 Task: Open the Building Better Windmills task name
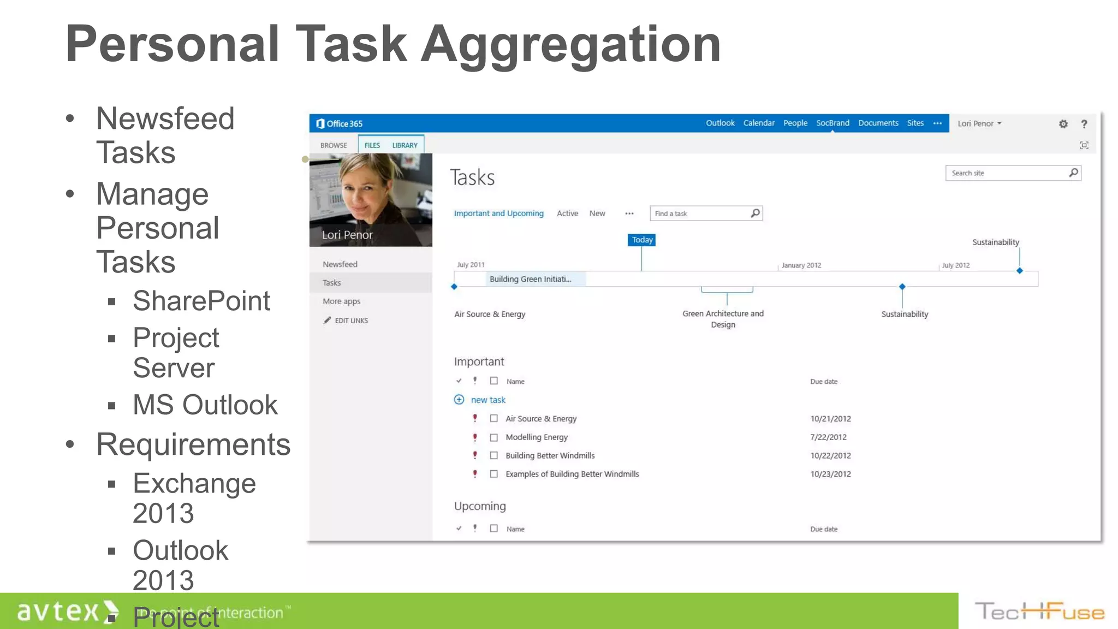tap(550, 455)
